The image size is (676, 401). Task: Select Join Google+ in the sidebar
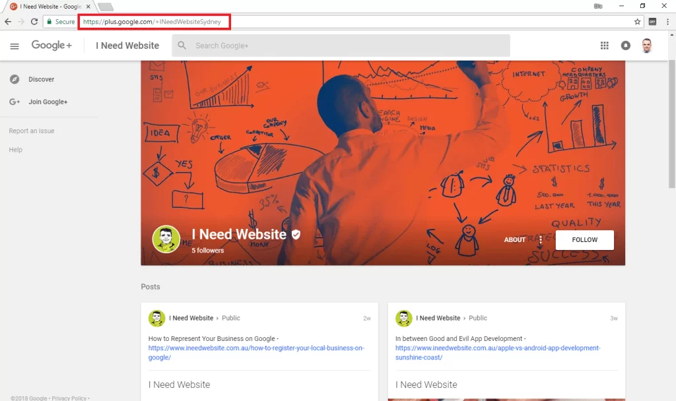pyautogui.click(x=48, y=102)
